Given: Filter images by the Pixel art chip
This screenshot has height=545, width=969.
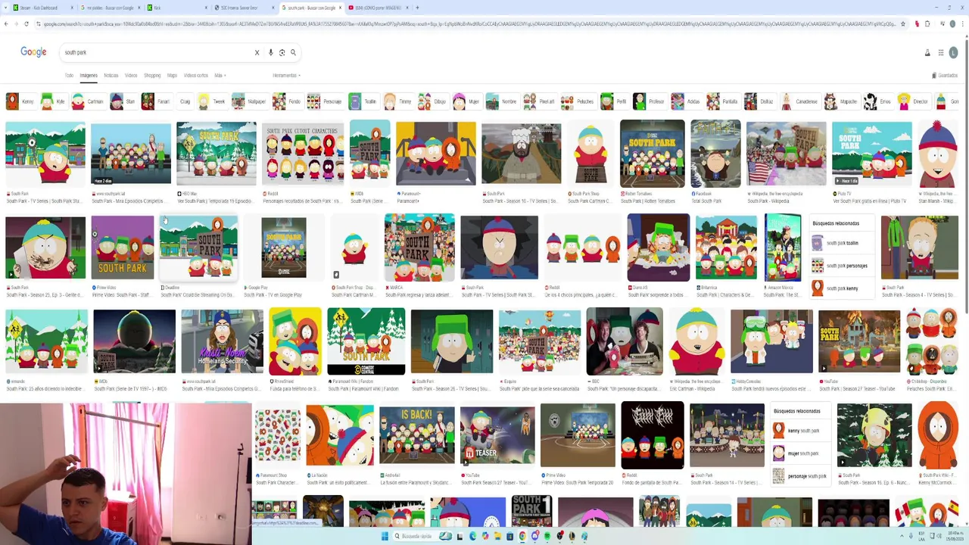Looking at the screenshot, I should coord(540,101).
